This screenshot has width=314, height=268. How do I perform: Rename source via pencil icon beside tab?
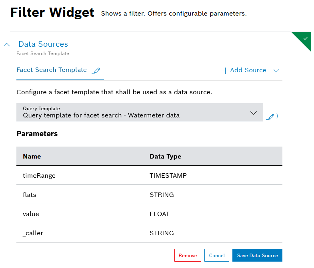pos(96,71)
